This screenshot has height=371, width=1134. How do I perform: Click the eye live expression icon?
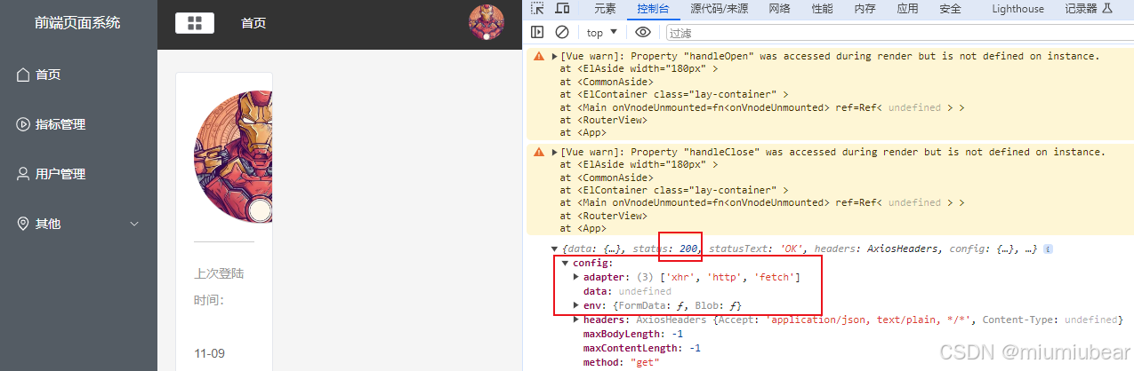(x=643, y=32)
